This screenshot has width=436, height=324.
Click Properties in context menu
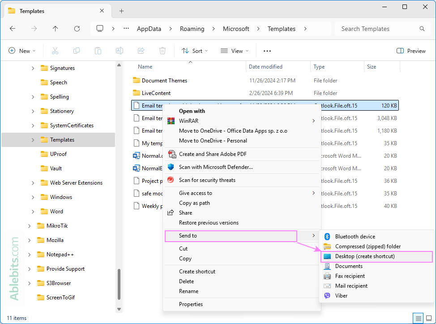click(241, 304)
